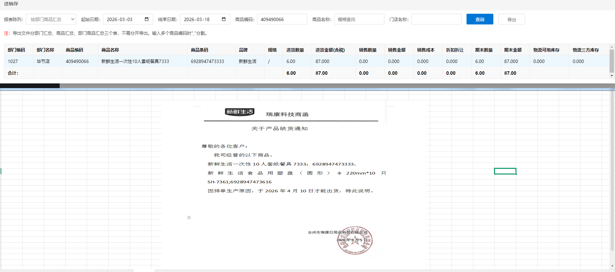Screen dimensions: 615x272
Task: Open the start date calendar picker
Action: pos(146,19)
